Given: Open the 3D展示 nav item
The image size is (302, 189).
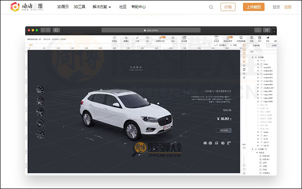Looking at the screenshot, I should click(63, 7).
